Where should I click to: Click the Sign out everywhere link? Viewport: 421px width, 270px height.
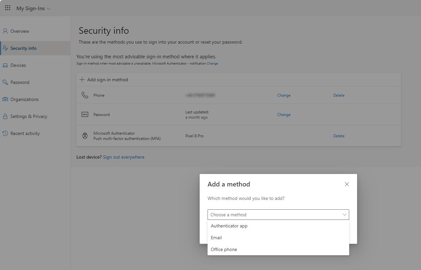tap(124, 157)
